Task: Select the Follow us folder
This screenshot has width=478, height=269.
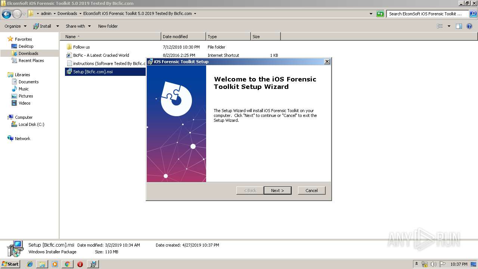Action: [81, 47]
